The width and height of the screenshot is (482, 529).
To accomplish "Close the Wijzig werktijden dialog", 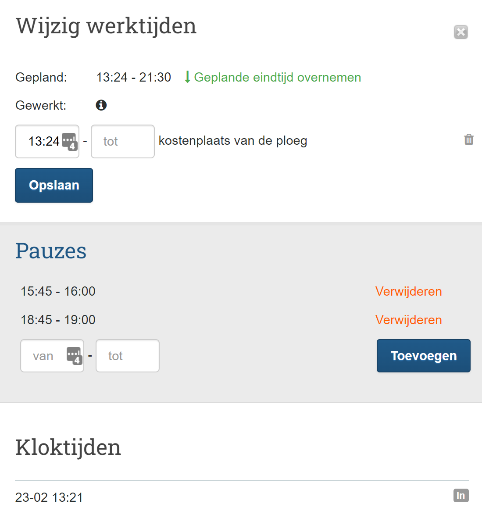I will coord(461,32).
